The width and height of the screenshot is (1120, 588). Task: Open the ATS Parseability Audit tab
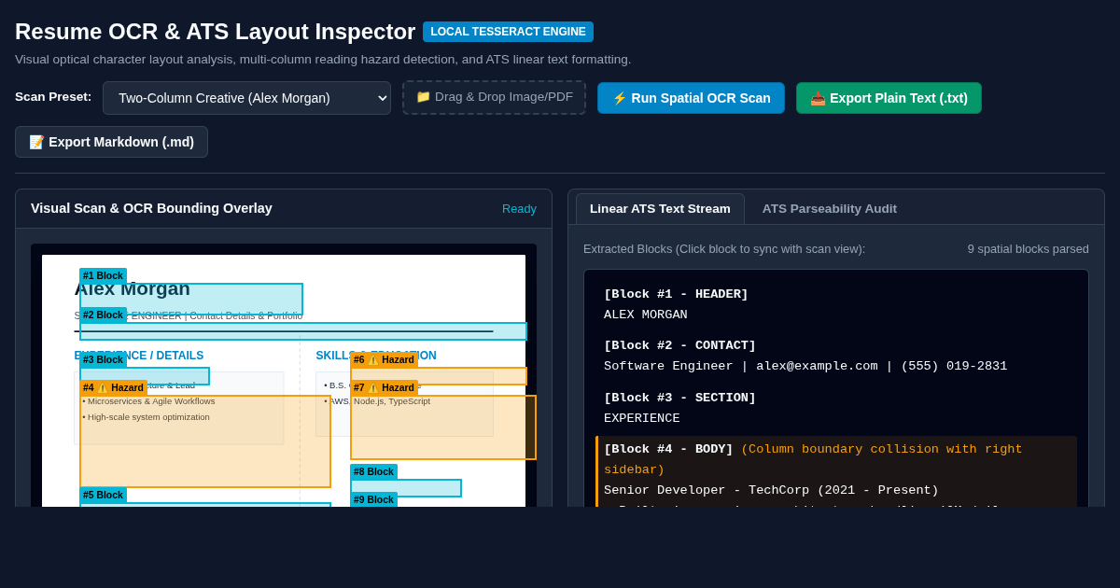pyautogui.click(x=829, y=208)
